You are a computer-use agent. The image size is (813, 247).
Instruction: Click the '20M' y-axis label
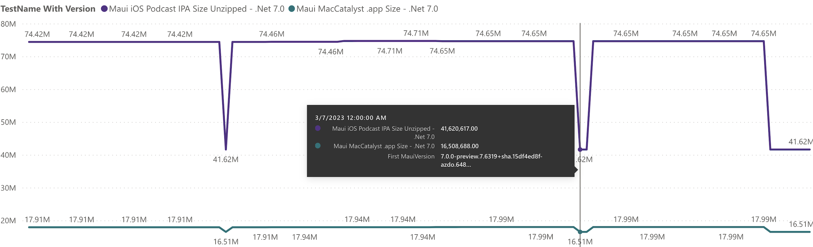pyautogui.click(x=8, y=221)
